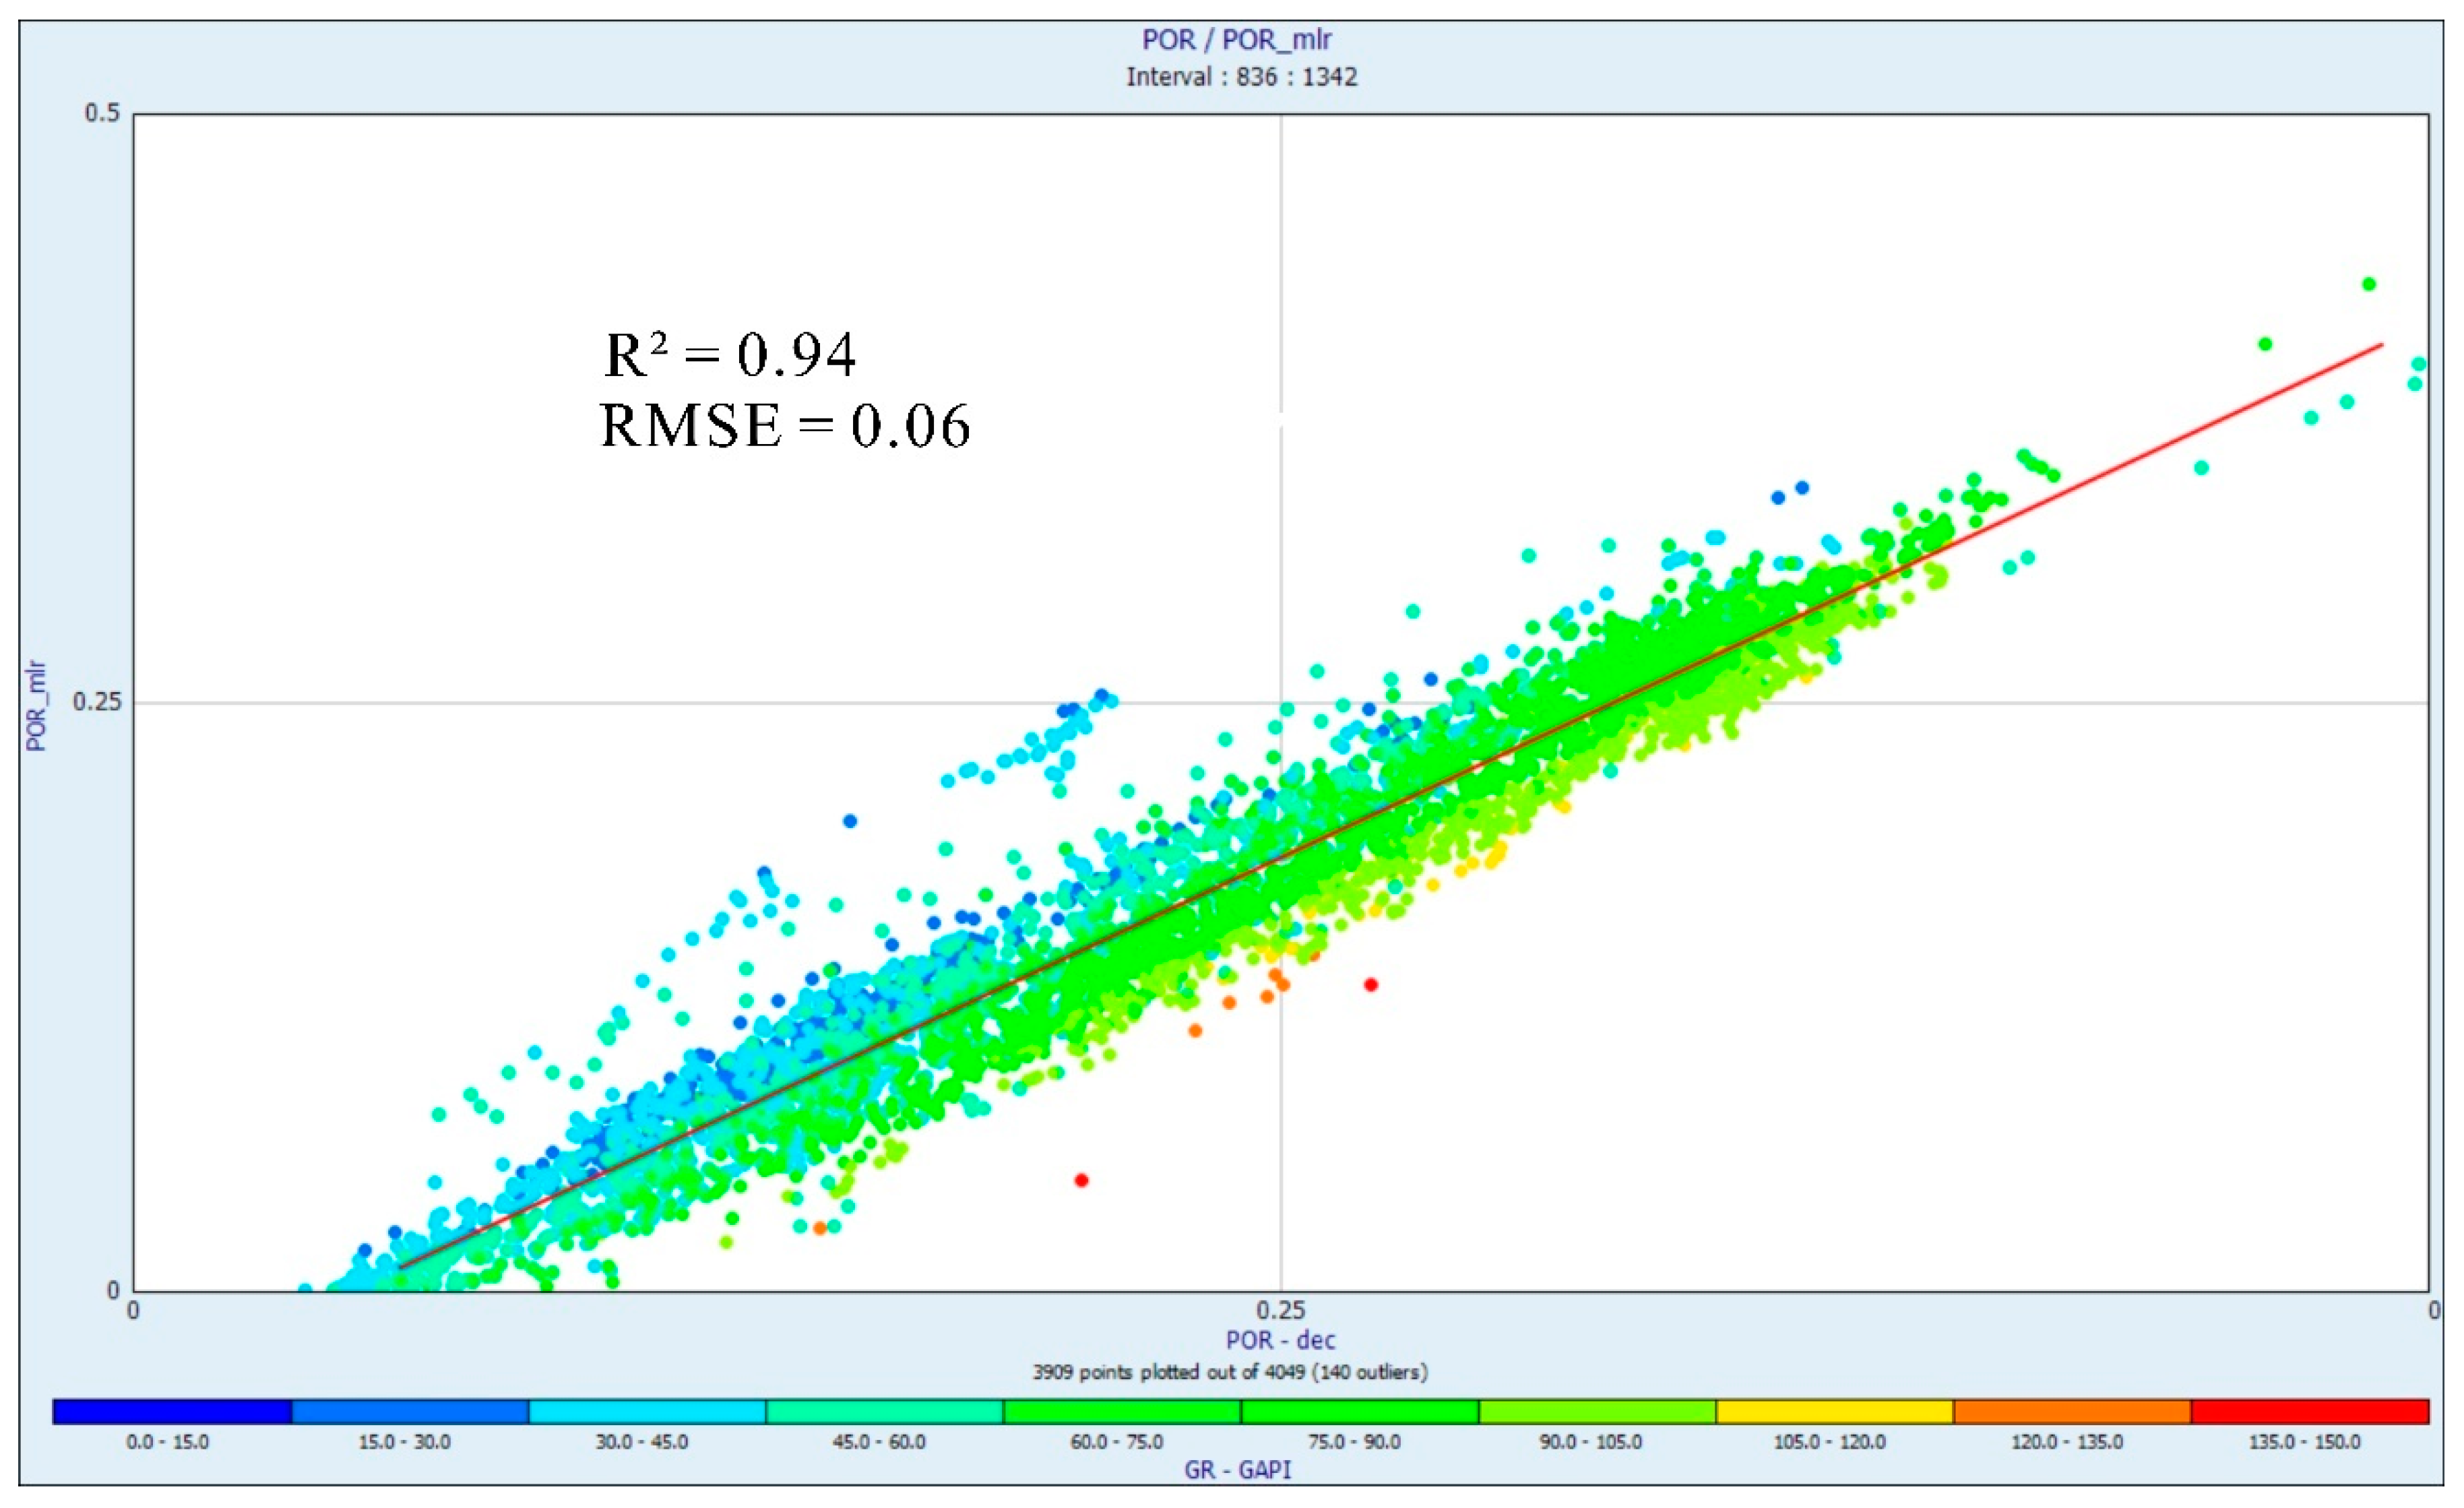Viewport: 2464px width, 1508px height.
Task: Pick the 45.0 - 60.0 color band
Action: point(884,1411)
